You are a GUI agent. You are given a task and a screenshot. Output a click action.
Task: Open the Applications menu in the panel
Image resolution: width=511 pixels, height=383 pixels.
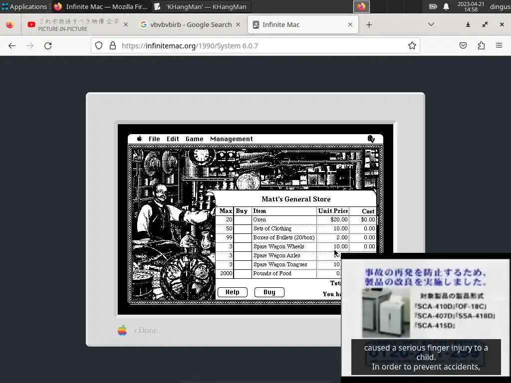point(25,6)
